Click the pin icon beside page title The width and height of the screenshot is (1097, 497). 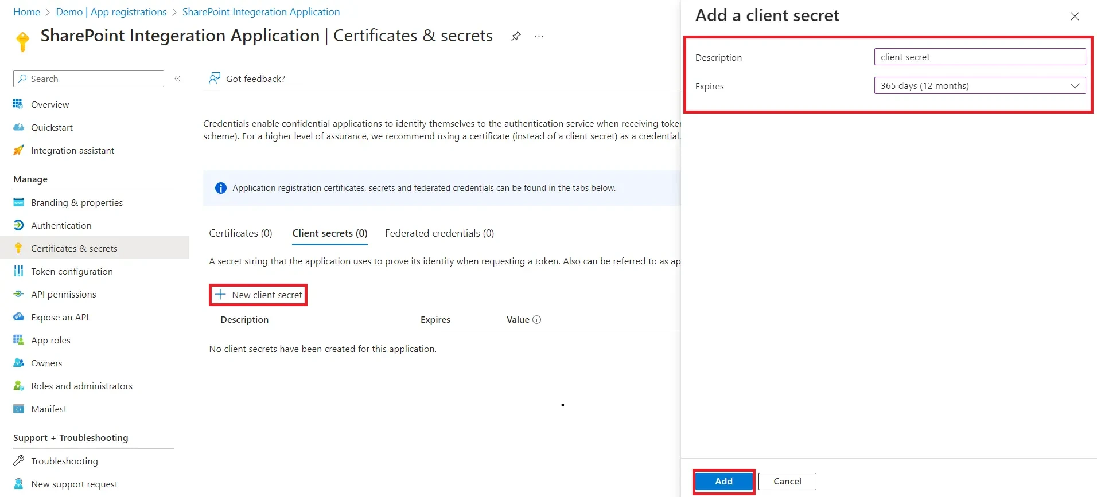[516, 36]
